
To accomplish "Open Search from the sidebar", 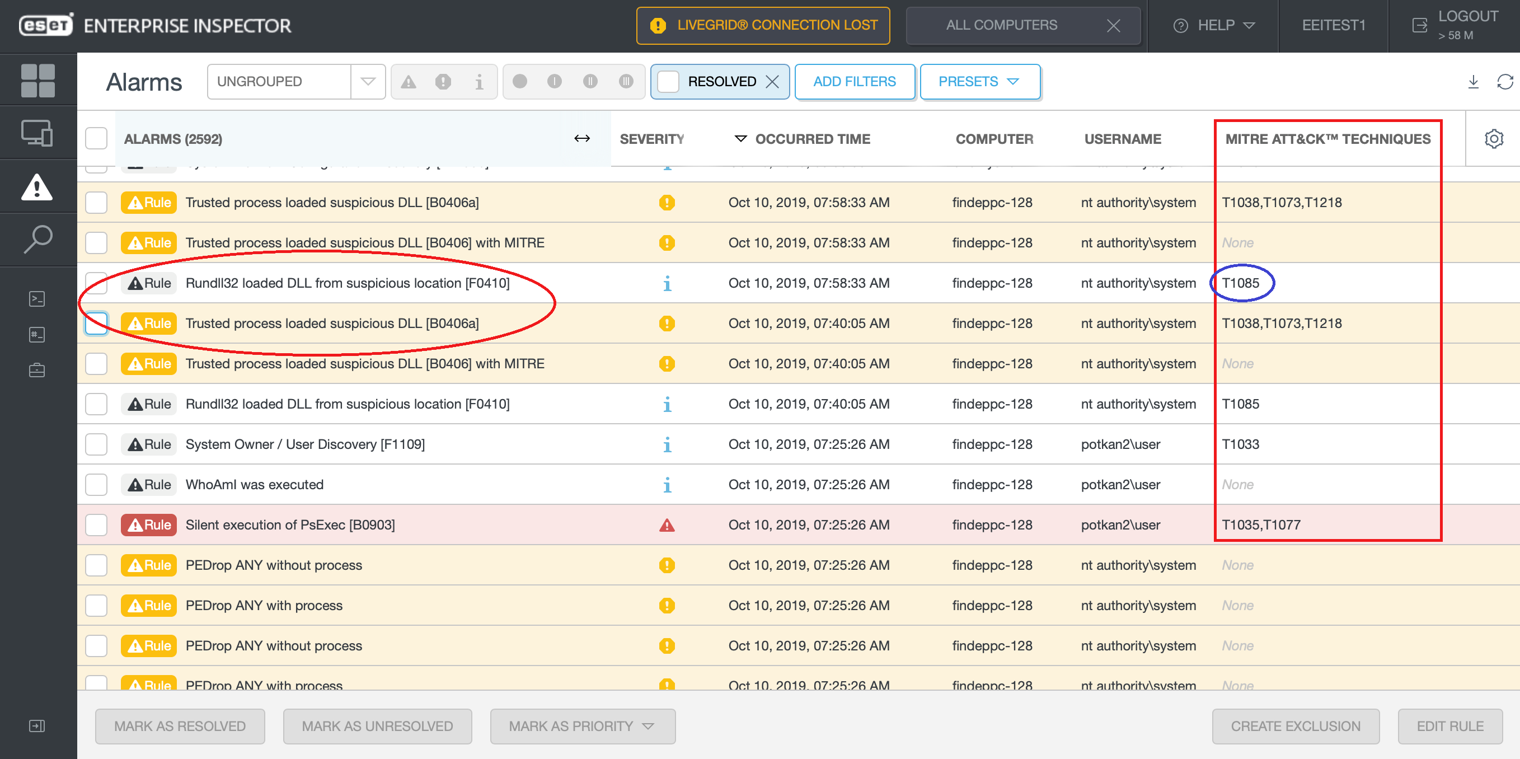I will [37, 238].
